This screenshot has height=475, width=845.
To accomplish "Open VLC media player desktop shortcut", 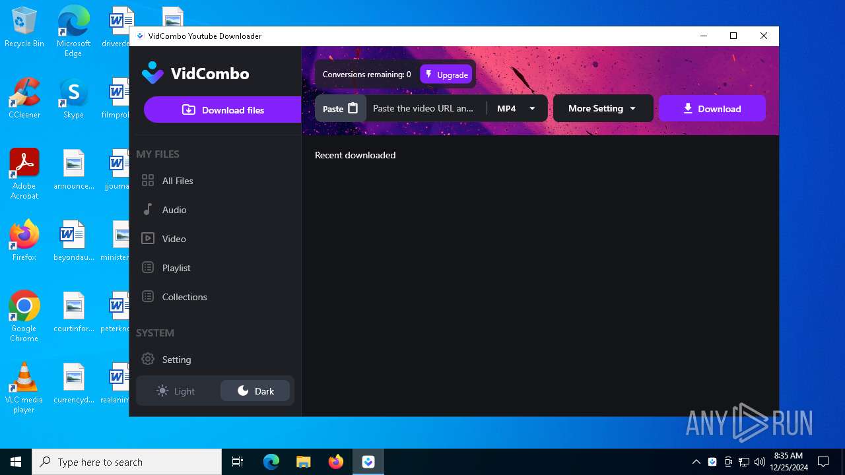I will [24, 388].
